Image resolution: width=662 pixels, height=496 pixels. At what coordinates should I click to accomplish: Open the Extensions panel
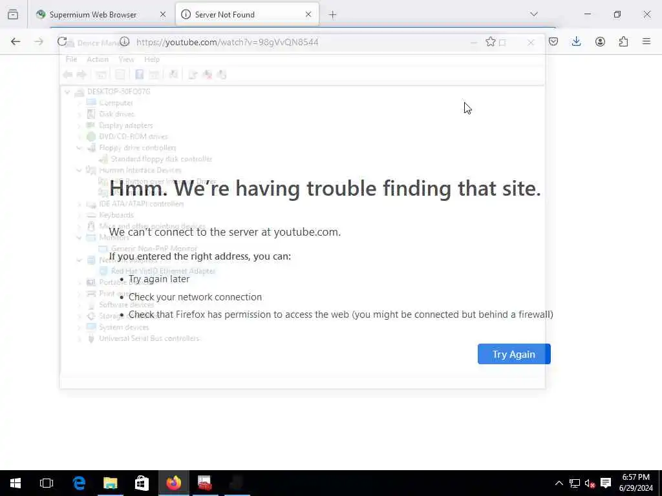tap(623, 41)
